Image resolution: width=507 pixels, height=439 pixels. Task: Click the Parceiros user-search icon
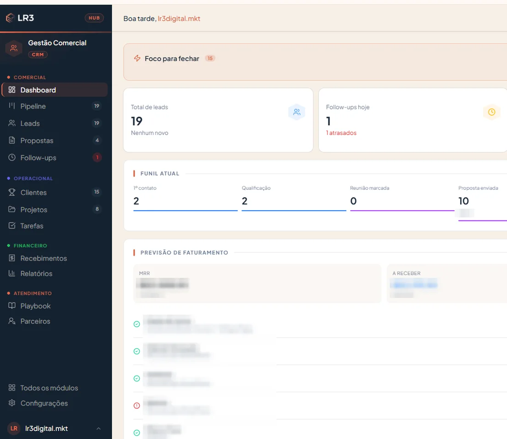click(12, 321)
